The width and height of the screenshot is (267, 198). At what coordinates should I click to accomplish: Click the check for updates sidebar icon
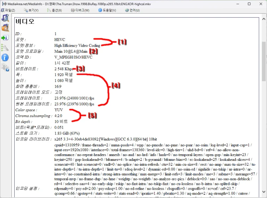(x=5, y=67)
